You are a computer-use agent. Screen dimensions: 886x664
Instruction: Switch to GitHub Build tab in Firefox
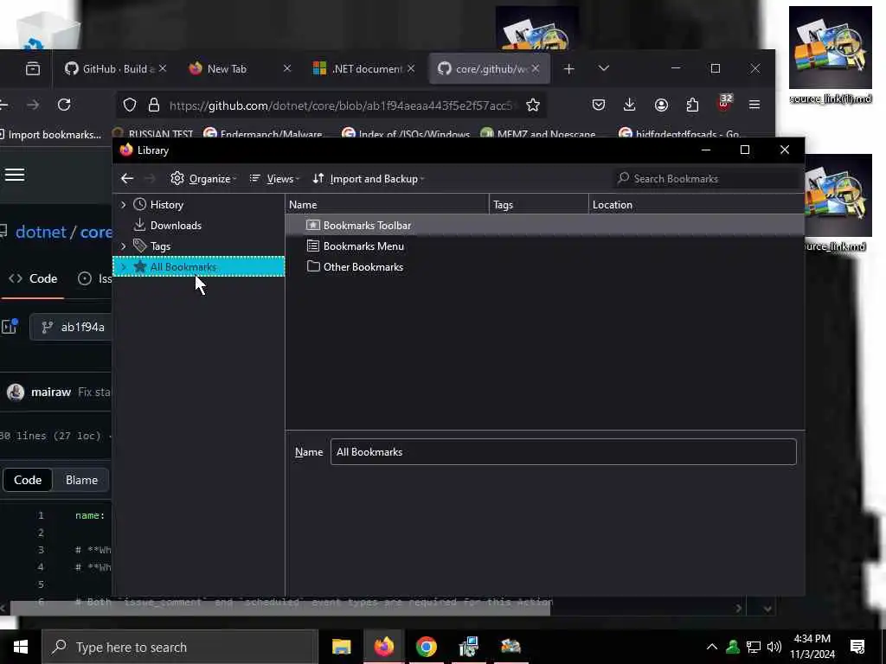coord(115,68)
